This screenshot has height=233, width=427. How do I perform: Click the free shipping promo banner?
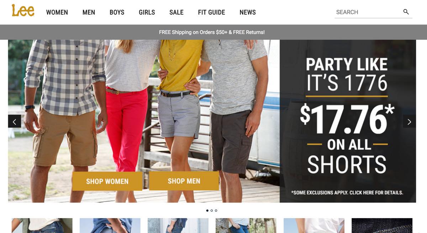tap(212, 32)
